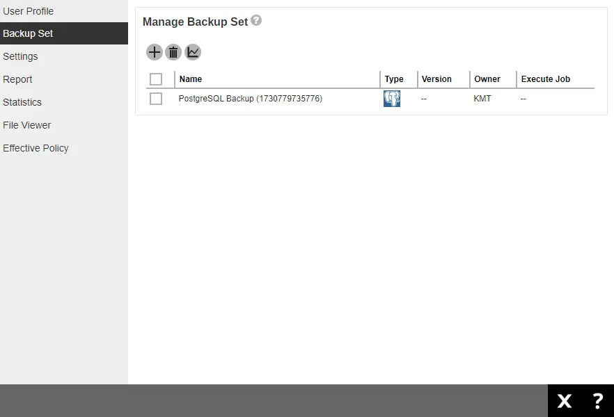The height and width of the screenshot is (417, 614).
Task: Click the add backup set plus icon
Action: [x=154, y=52]
